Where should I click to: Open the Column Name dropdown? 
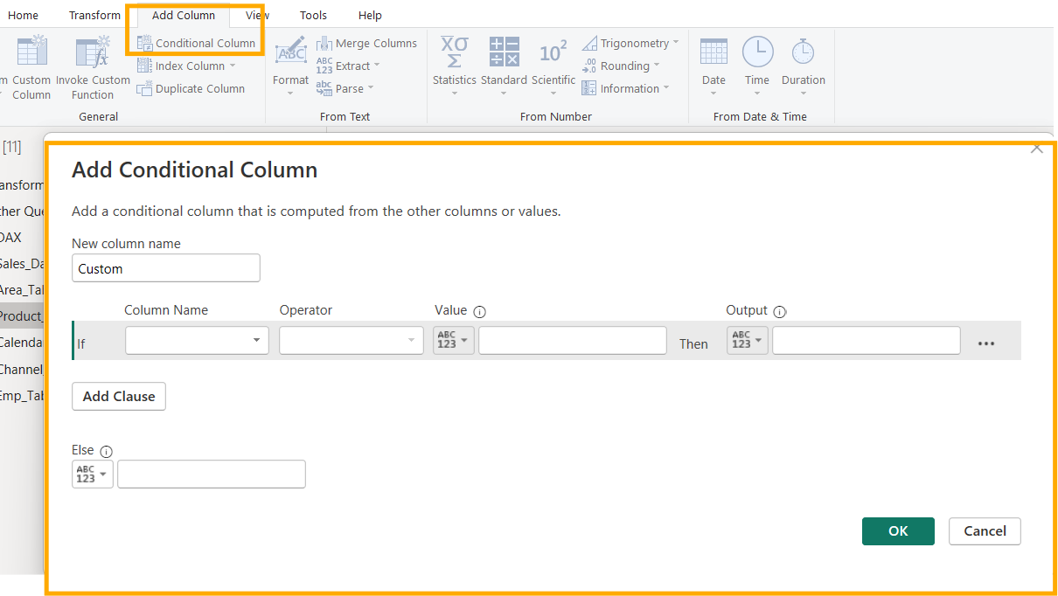197,341
